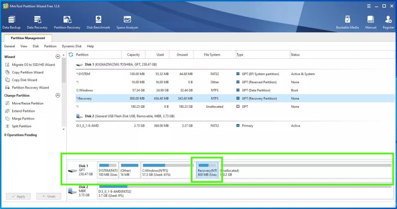Select the 16.00 MB reserved partition row

click(235, 82)
